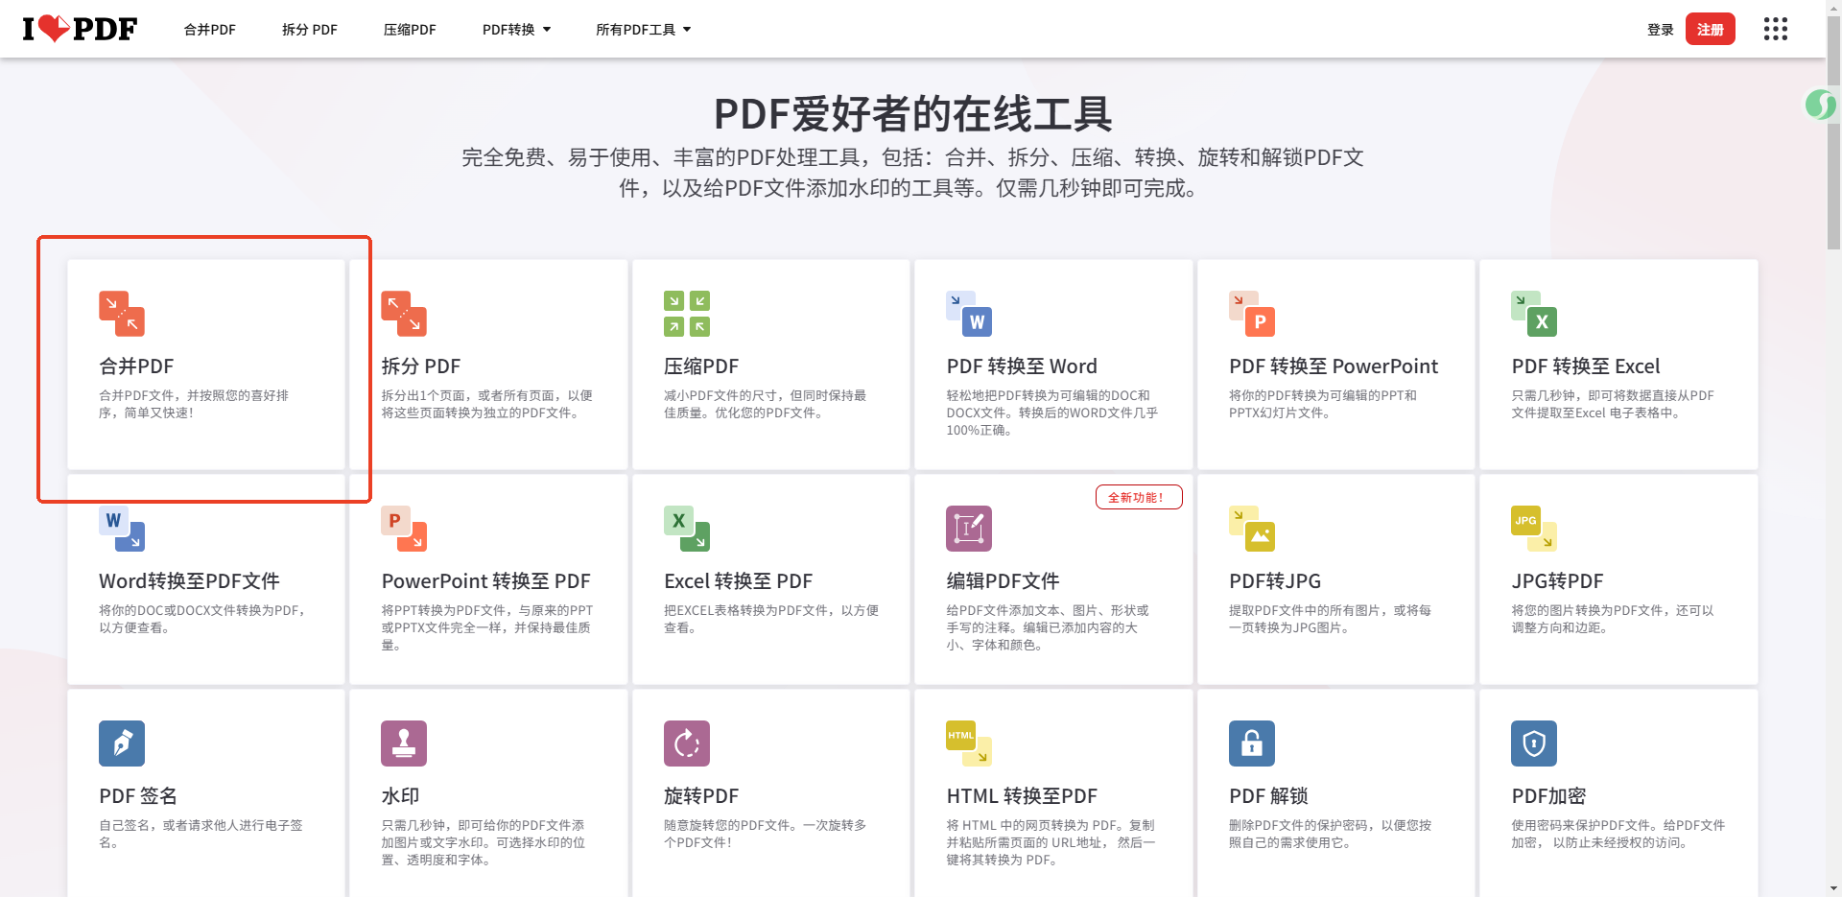
Task: Click the Excel 转换至 PDF card icon
Action: tap(687, 529)
